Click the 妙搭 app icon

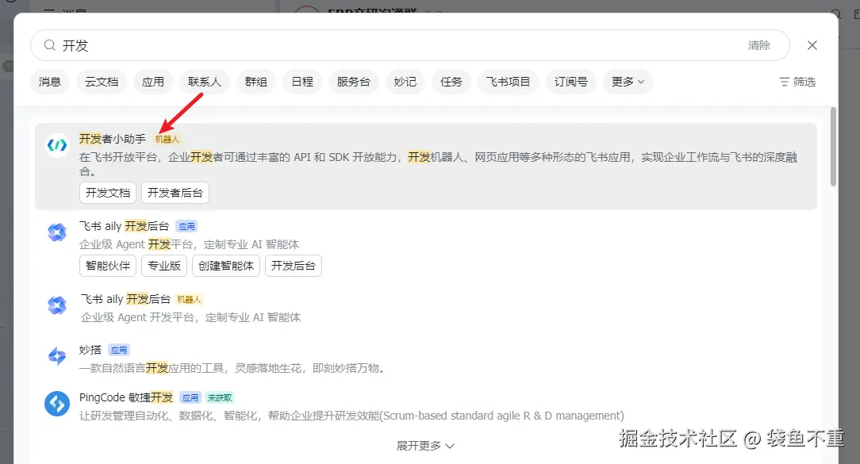tap(57, 356)
